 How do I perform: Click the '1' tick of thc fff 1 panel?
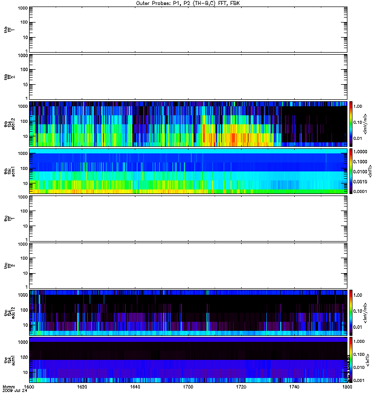pyautogui.click(x=27, y=240)
